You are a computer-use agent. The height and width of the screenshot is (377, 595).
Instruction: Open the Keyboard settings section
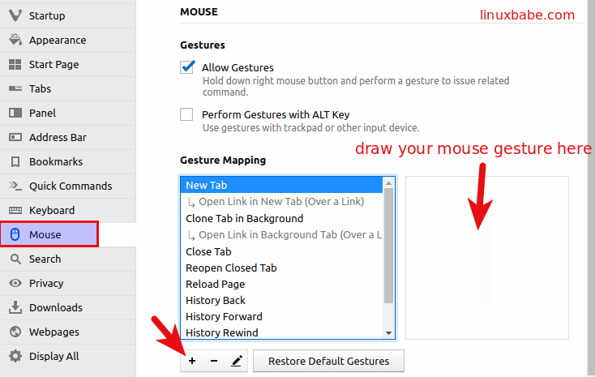(52, 210)
